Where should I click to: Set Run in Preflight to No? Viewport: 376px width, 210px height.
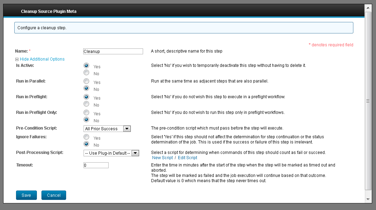[86, 103]
